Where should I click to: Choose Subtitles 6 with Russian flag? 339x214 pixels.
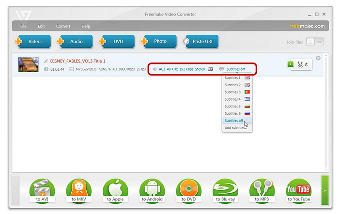coord(237,113)
